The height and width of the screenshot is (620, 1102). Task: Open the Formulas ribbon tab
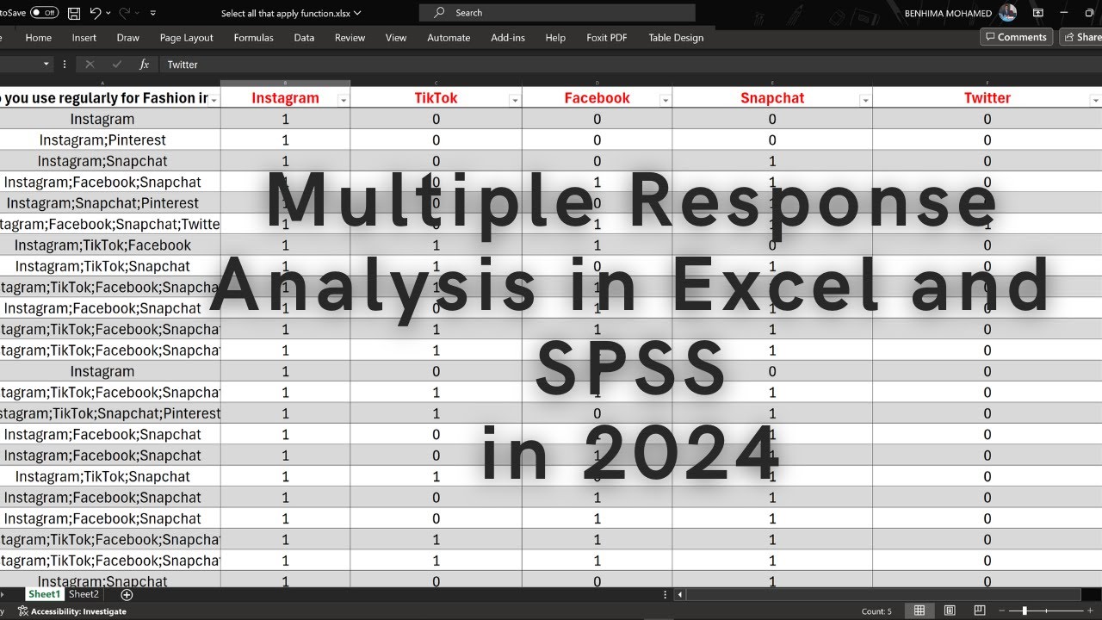point(254,38)
